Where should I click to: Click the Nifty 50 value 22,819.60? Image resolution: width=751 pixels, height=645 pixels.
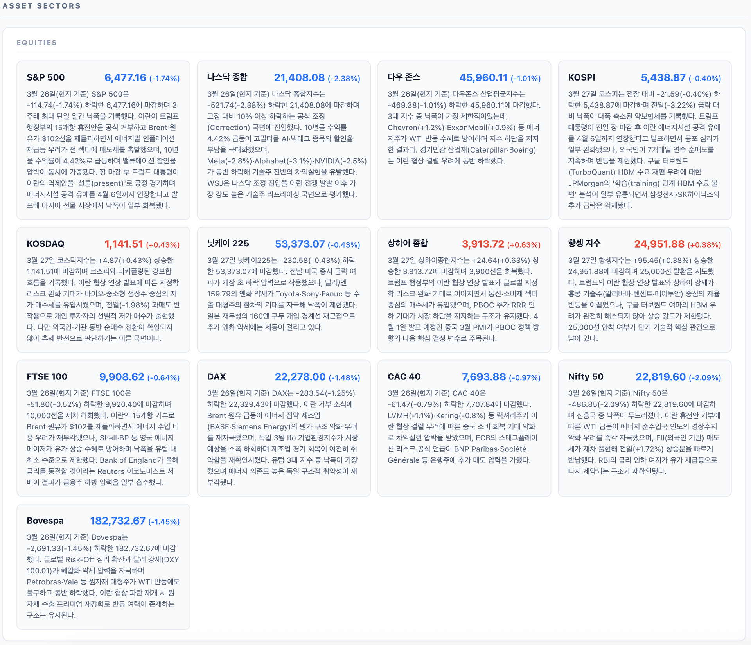tap(660, 376)
